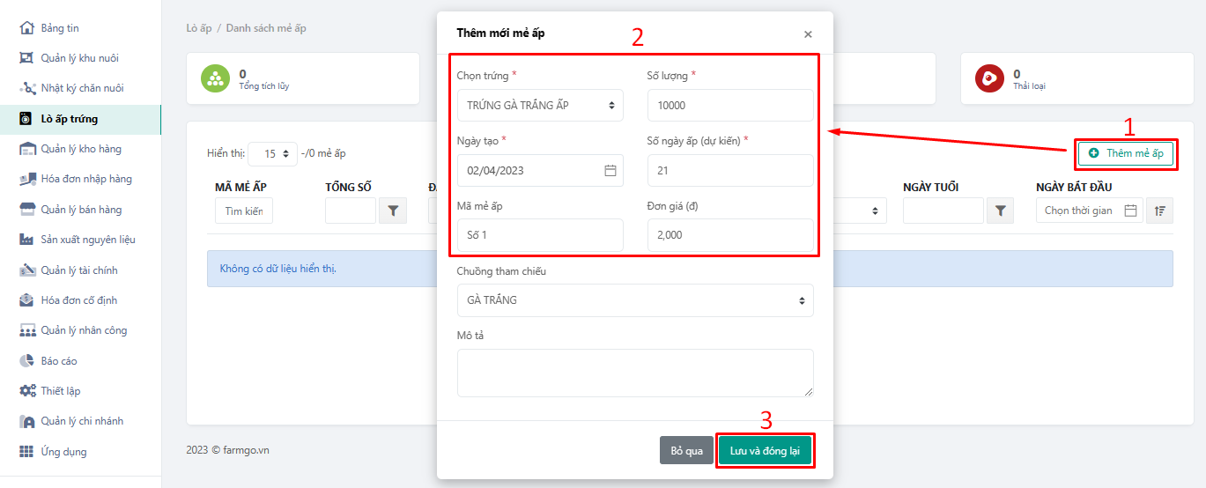
Task: Click the Thêm mẻ ấp button
Action: coord(1126,153)
